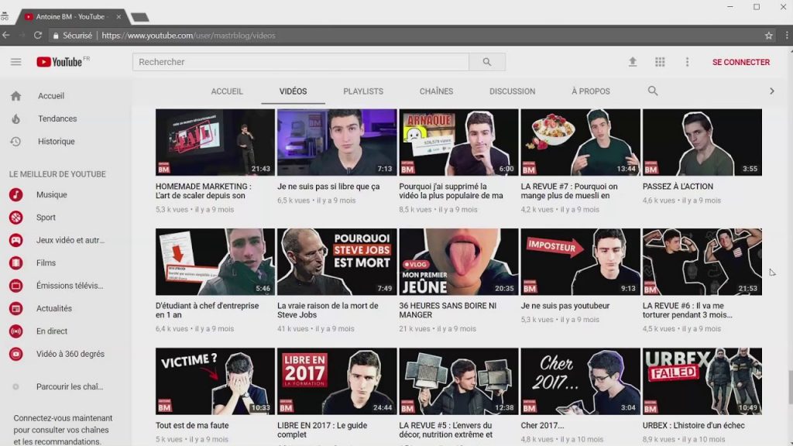Open the three-dot settings menu

(x=687, y=62)
